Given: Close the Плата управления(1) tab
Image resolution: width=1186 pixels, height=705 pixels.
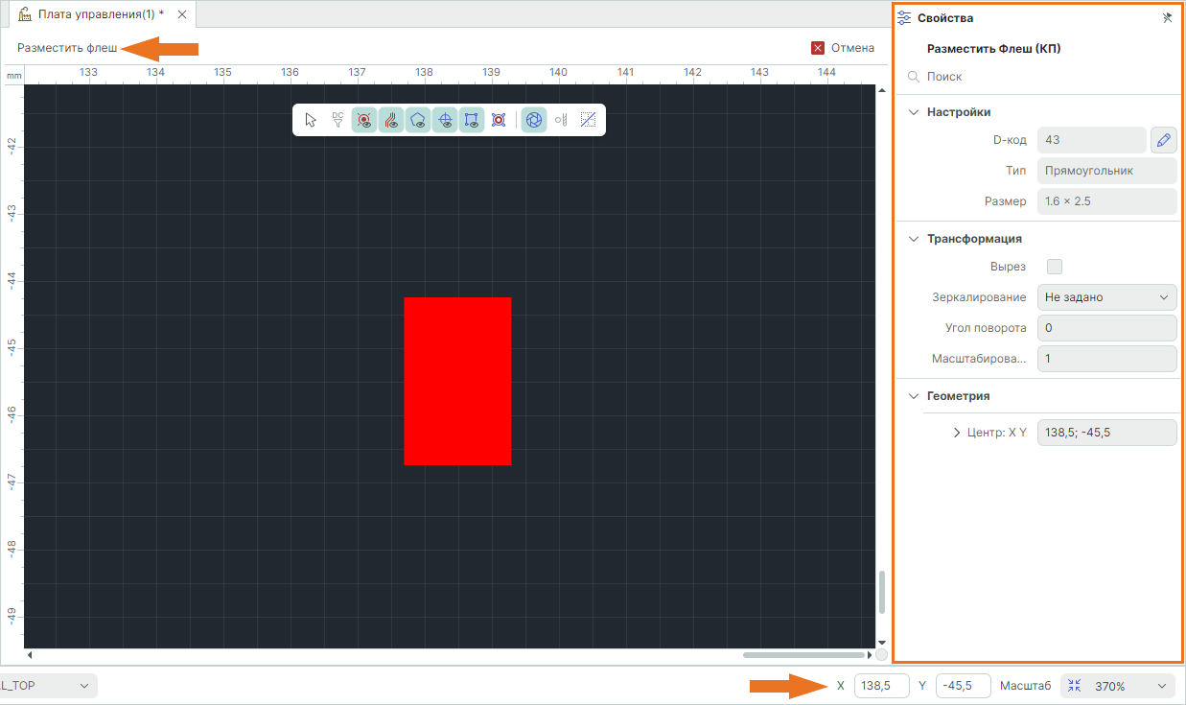Looking at the screenshot, I should pyautogui.click(x=182, y=14).
